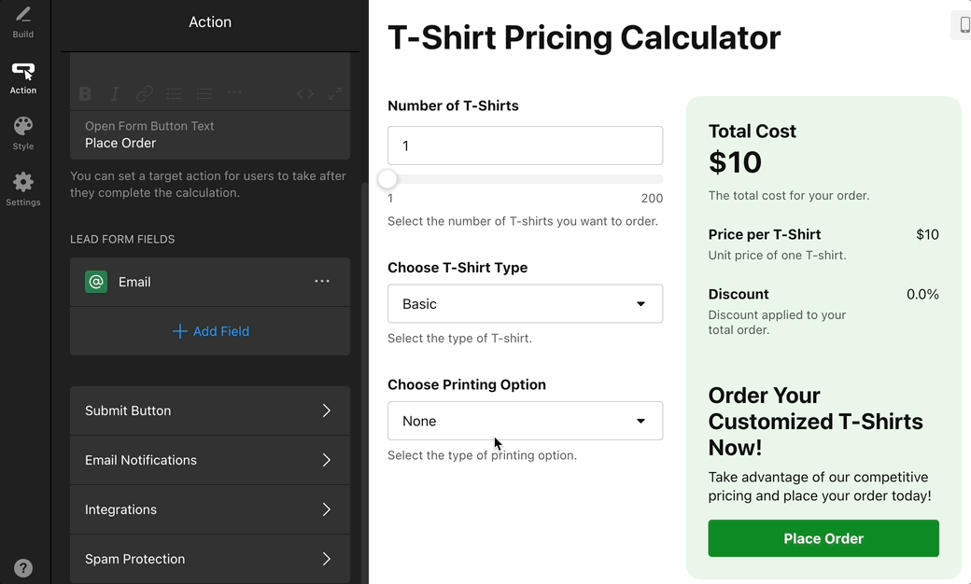The image size is (971, 584).
Task: Toggle italic formatting in the text editor
Action: pyautogui.click(x=115, y=93)
